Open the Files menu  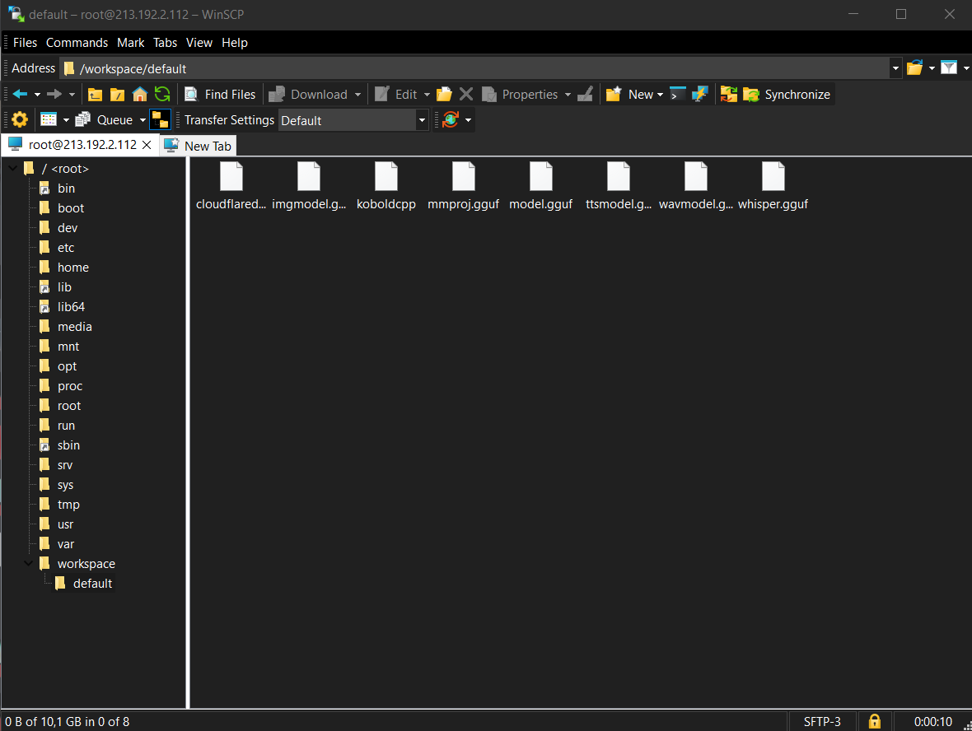25,43
